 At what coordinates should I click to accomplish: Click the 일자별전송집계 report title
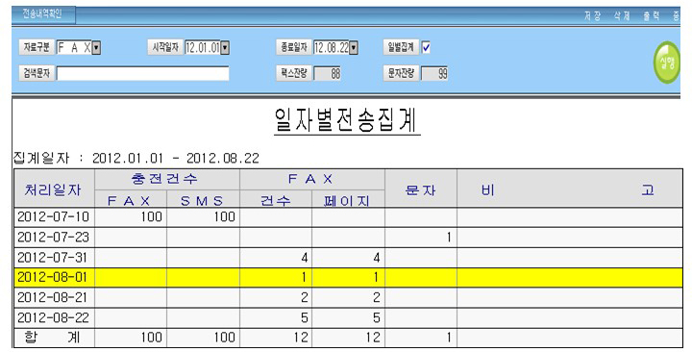pyautogui.click(x=347, y=120)
